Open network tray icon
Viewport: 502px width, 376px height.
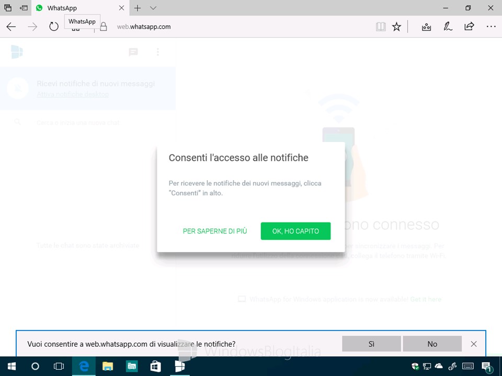(427, 366)
